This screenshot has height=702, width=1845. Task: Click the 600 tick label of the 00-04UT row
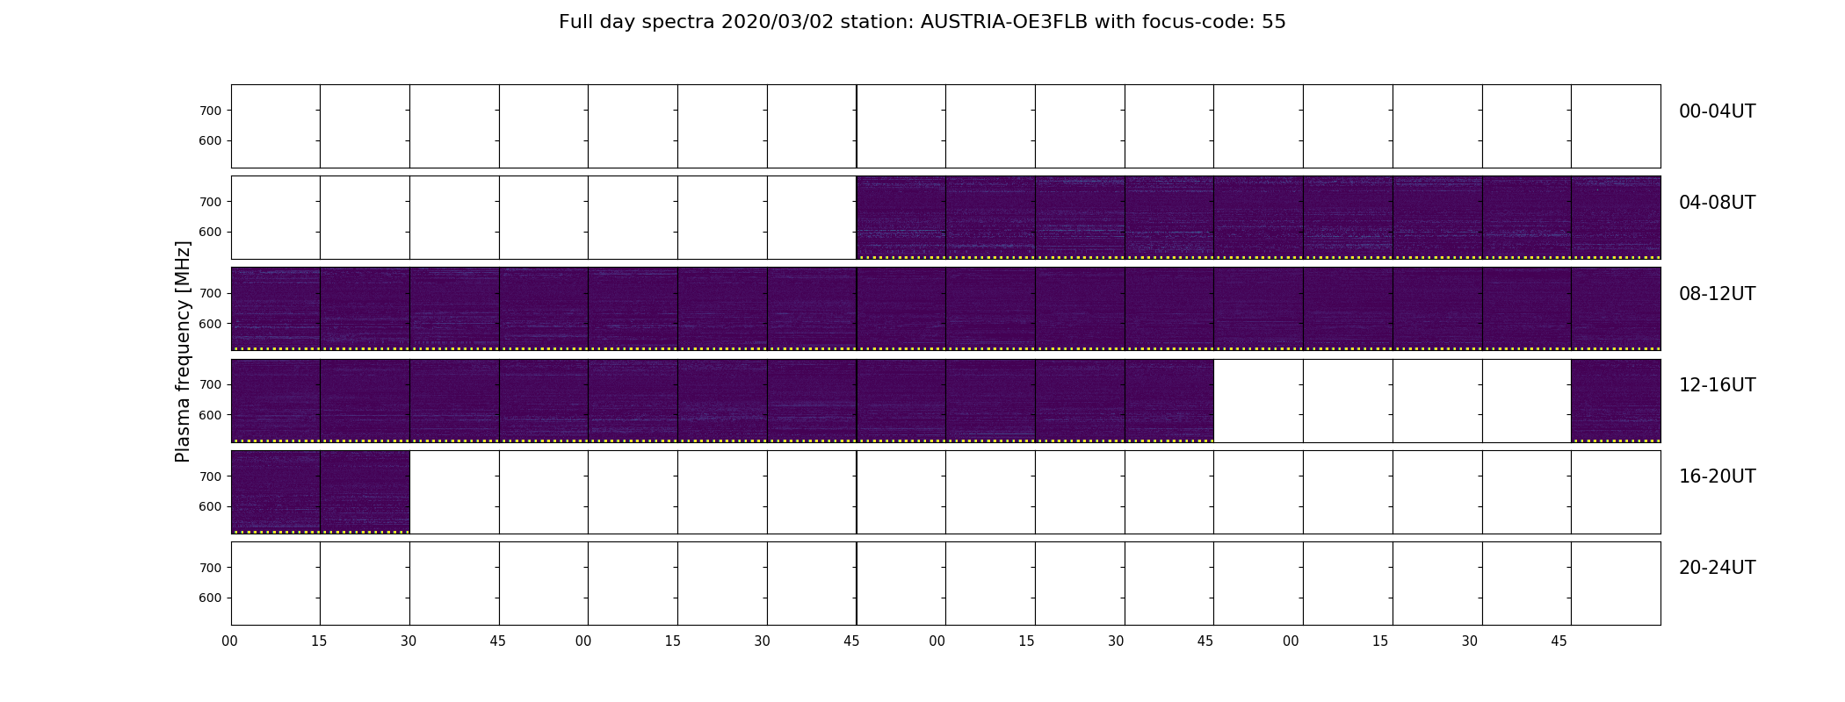click(210, 140)
